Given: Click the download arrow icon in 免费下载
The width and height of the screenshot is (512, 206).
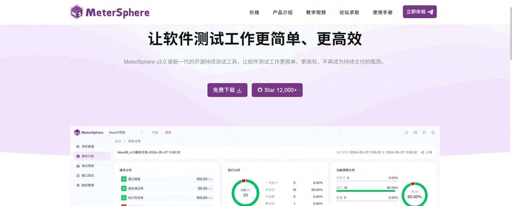Looking at the screenshot, I should (x=239, y=90).
